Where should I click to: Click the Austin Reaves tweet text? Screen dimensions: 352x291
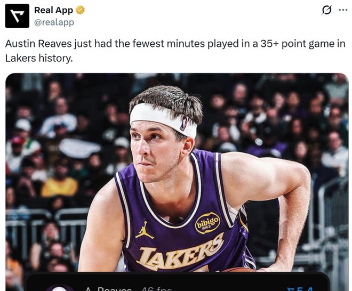coord(175,51)
